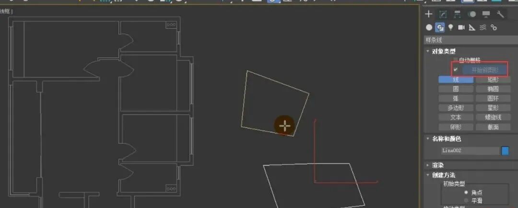The image size is (518, 208).
Task: Select the 角点 initial type radio
Action: pos(467,193)
